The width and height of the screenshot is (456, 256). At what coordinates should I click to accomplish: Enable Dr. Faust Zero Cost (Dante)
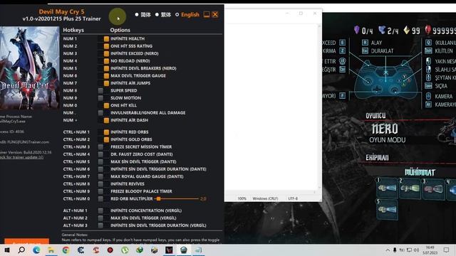point(100,154)
